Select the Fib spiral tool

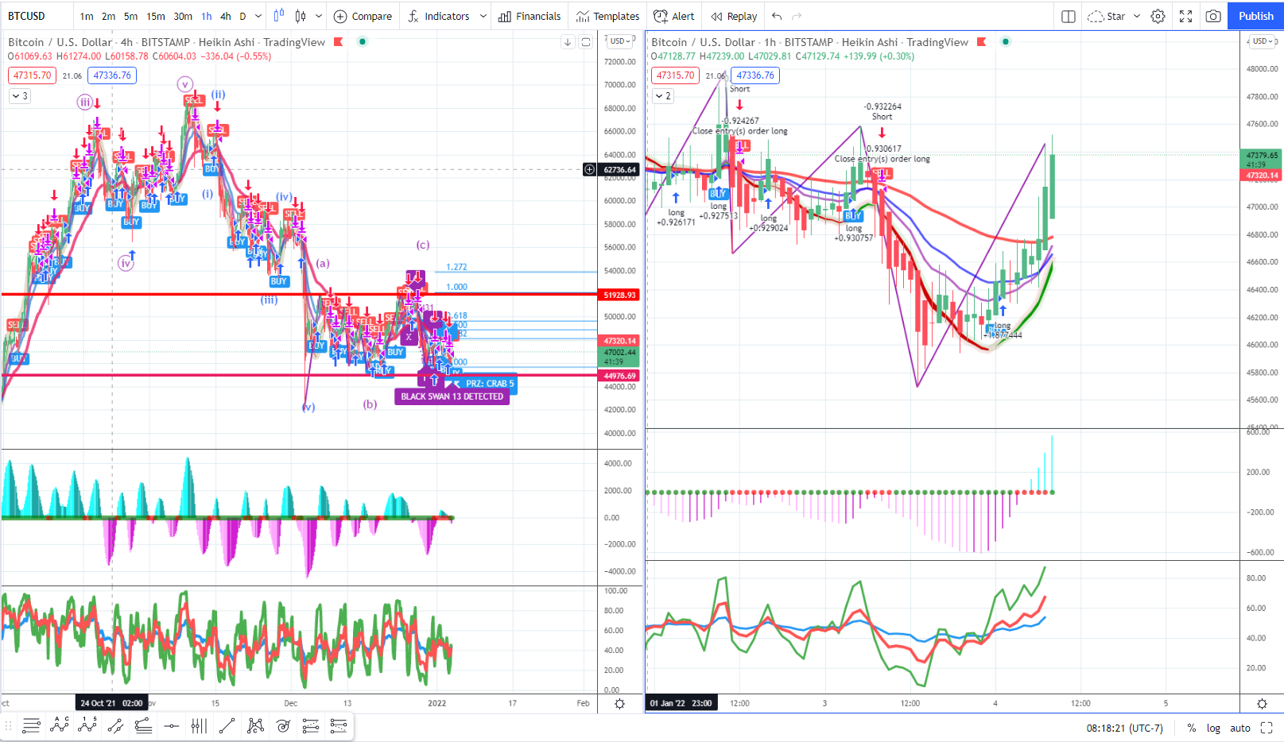coord(283,725)
